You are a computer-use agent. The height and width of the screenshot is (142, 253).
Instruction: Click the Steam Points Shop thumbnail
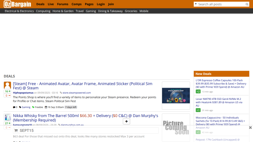[x=176, y=96]
